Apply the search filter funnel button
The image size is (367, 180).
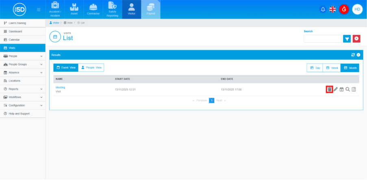point(347,39)
